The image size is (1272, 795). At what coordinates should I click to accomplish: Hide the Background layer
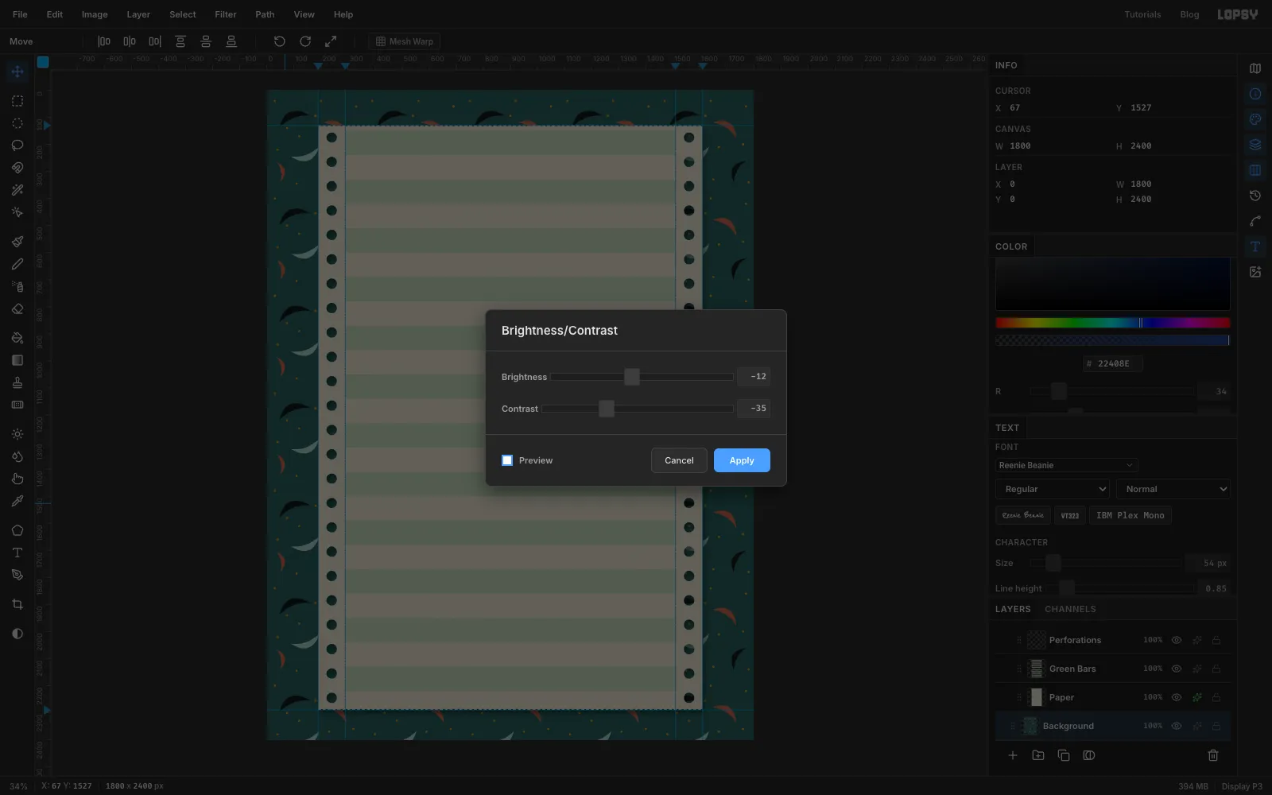coord(1177,726)
